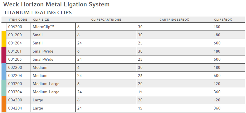
Task: Select item code 002200
Action: tap(15, 68)
